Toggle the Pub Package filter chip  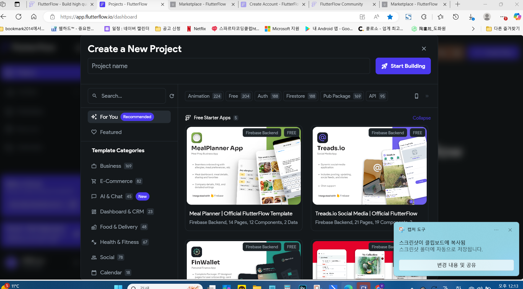342,96
